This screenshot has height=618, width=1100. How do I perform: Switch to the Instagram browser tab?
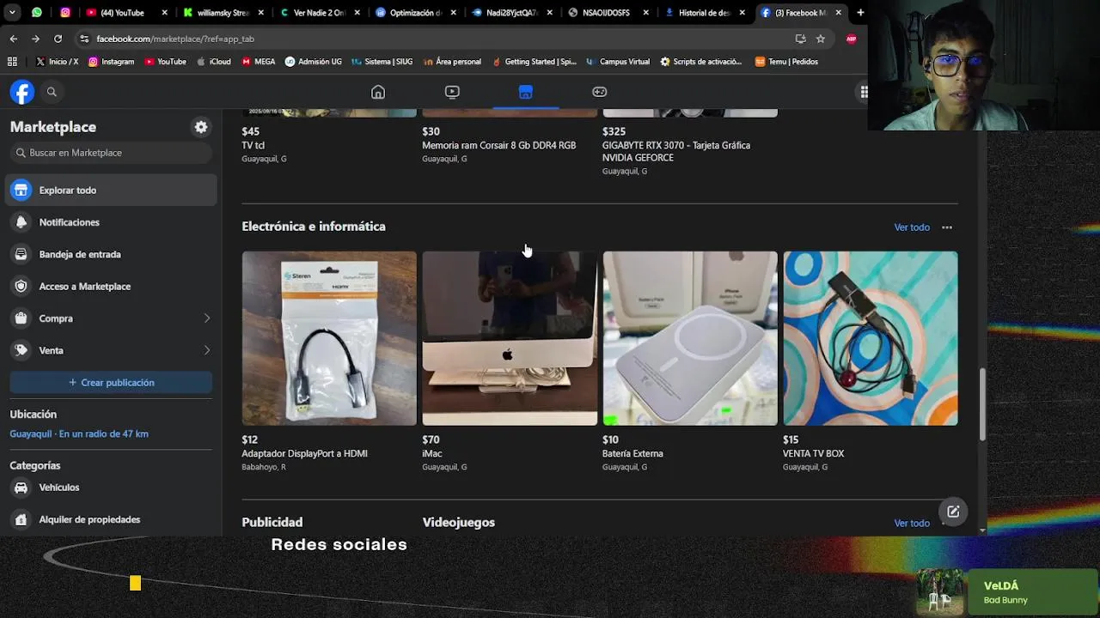[65, 13]
